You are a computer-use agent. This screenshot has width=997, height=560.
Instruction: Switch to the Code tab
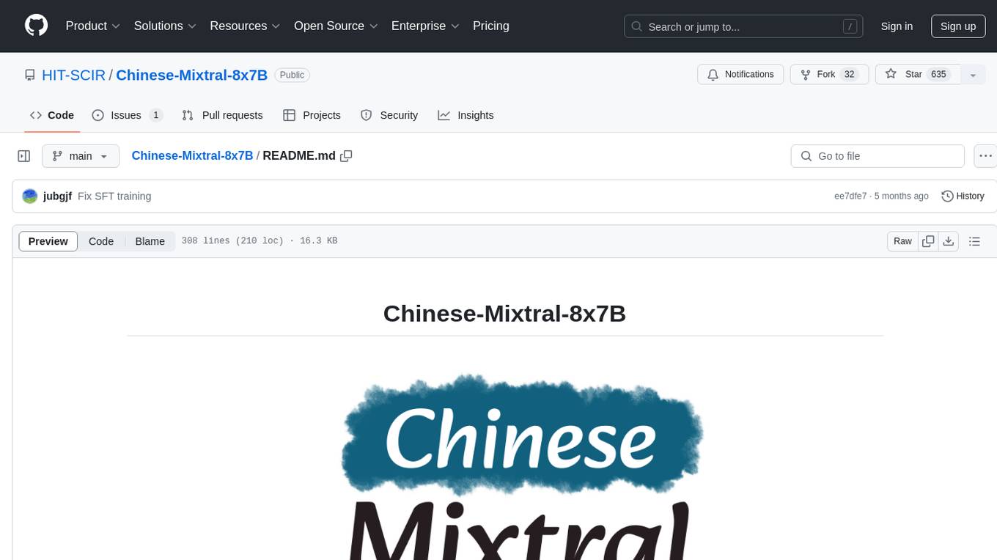[52, 115]
